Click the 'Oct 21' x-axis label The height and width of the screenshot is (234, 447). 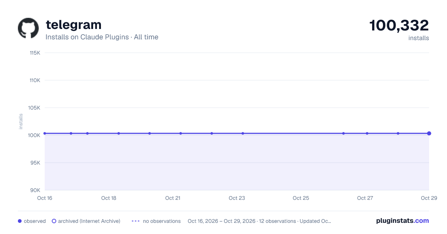pos(173,198)
